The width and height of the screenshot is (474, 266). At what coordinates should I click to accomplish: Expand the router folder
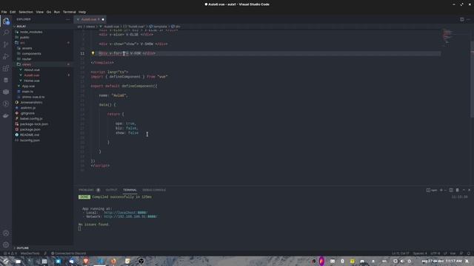pyautogui.click(x=27, y=59)
